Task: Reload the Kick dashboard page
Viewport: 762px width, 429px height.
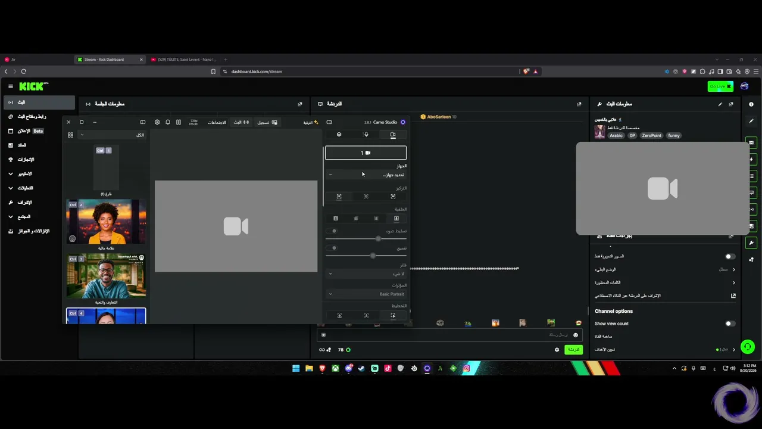Action: click(x=24, y=71)
